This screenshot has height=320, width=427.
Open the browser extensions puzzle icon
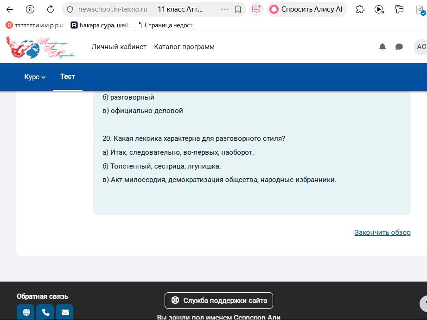[x=360, y=10]
